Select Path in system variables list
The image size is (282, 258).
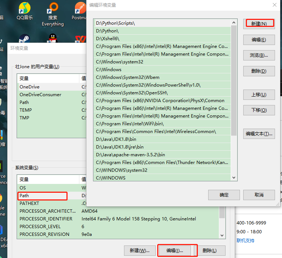[x=52, y=195]
